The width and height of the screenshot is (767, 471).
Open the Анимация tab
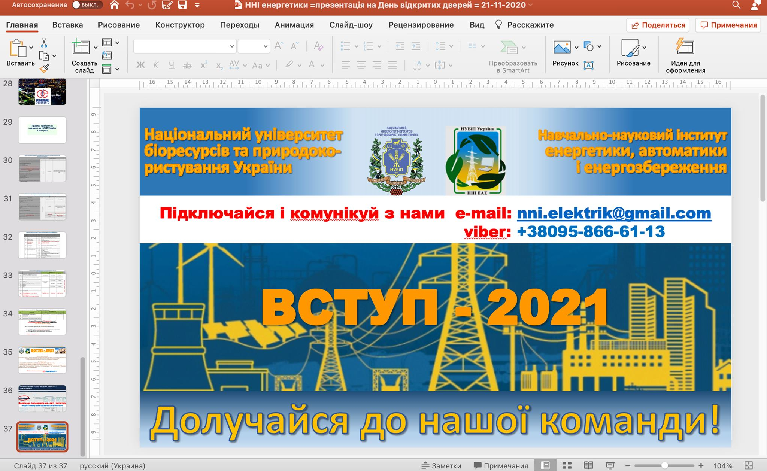tap(294, 25)
